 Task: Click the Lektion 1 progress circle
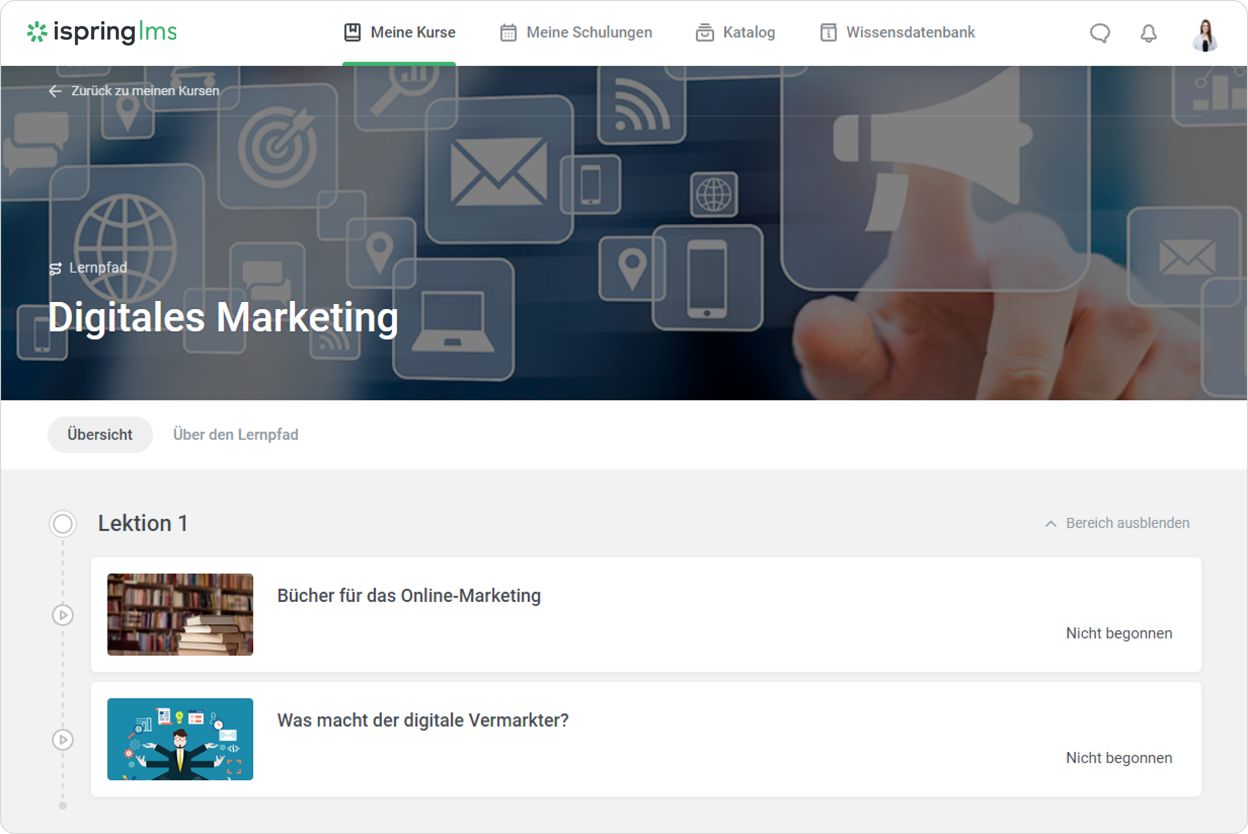[x=63, y=523]
